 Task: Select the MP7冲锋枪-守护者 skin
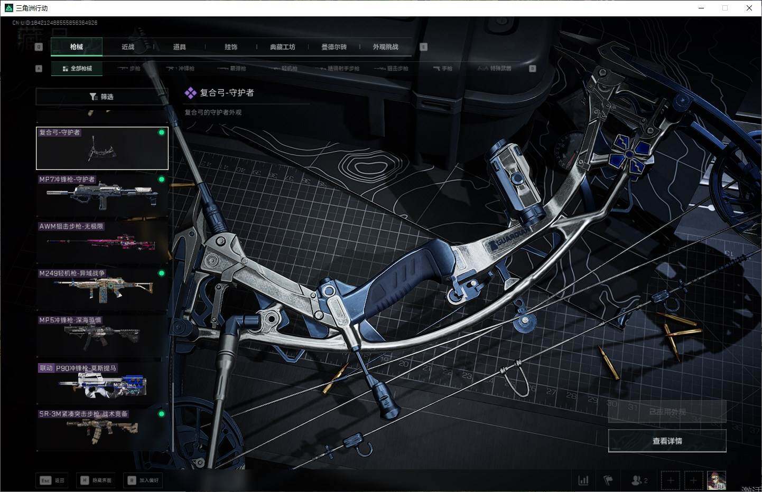(x=102, y=195)
